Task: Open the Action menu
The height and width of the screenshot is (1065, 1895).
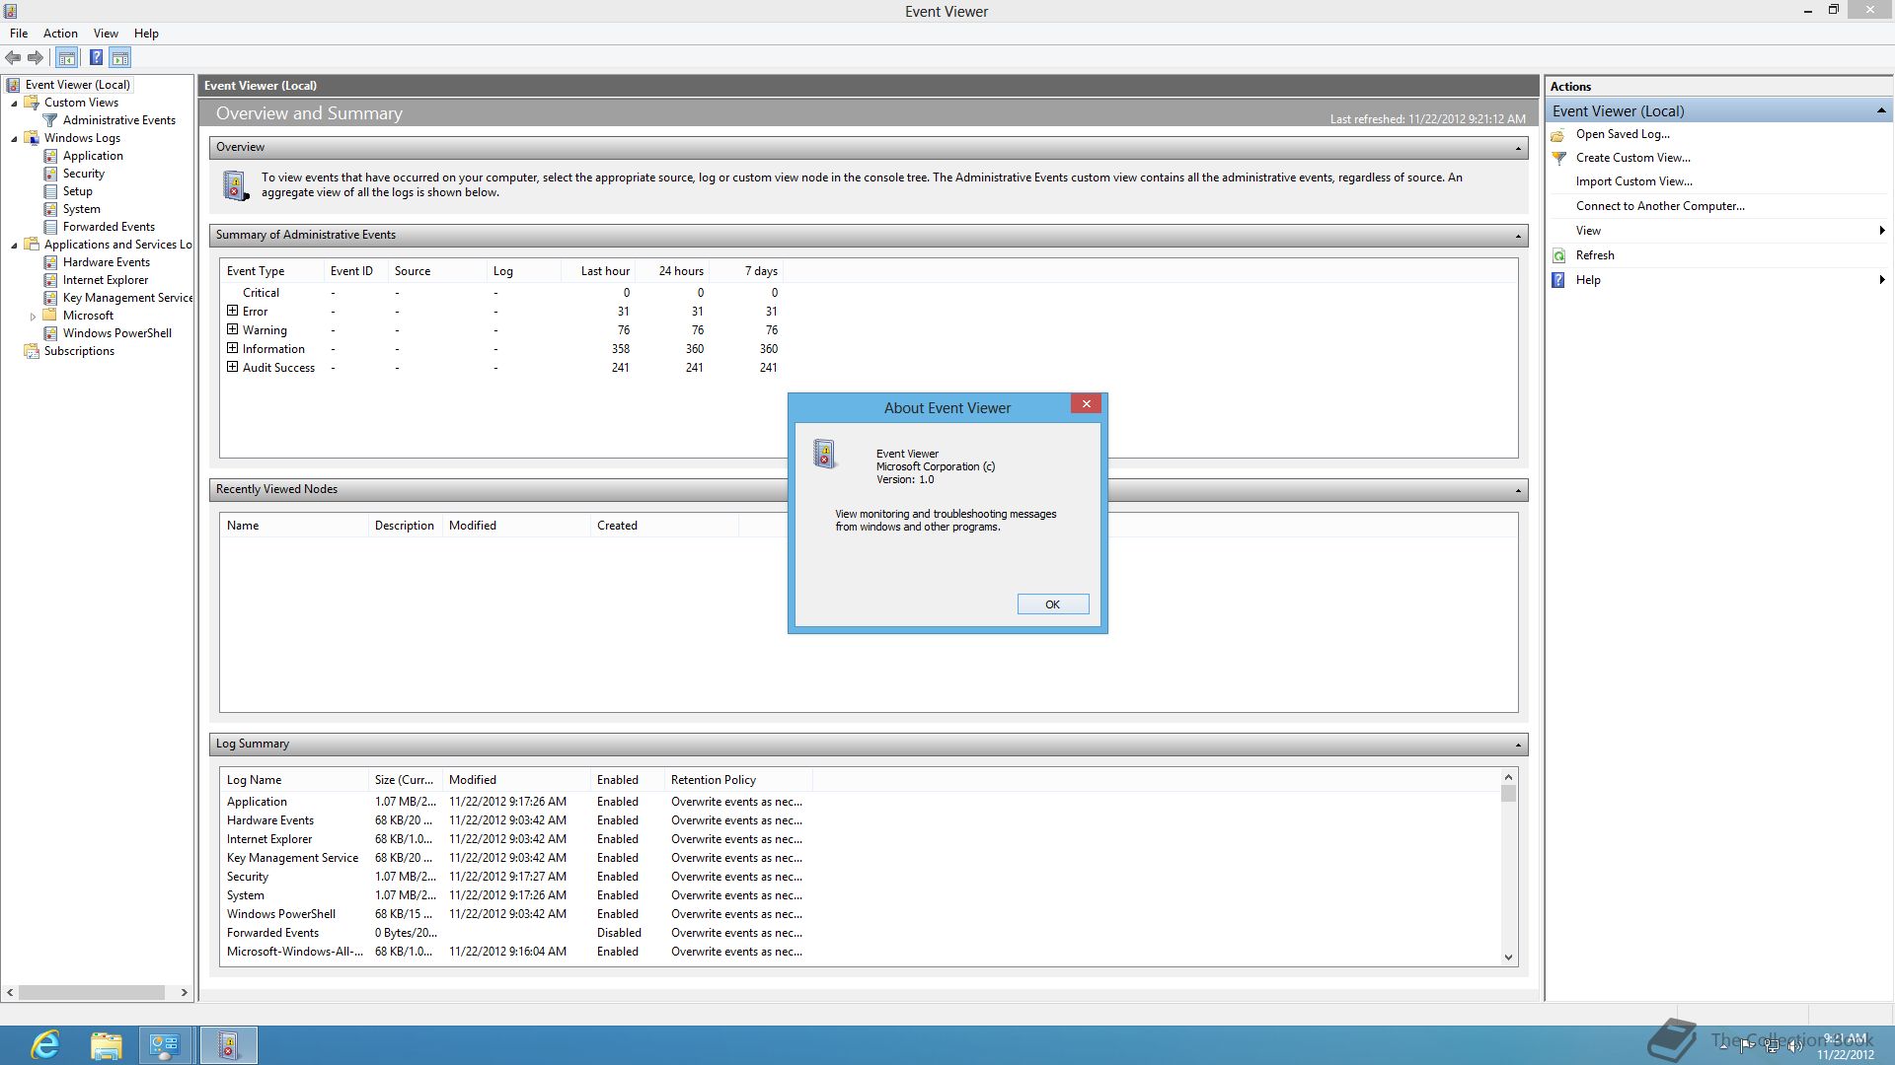Action: pos(60,33)
